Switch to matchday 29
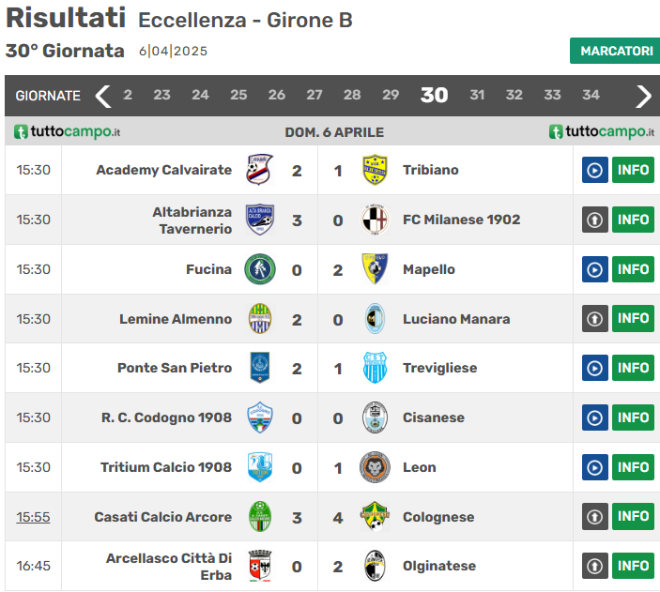 (391, 95)
